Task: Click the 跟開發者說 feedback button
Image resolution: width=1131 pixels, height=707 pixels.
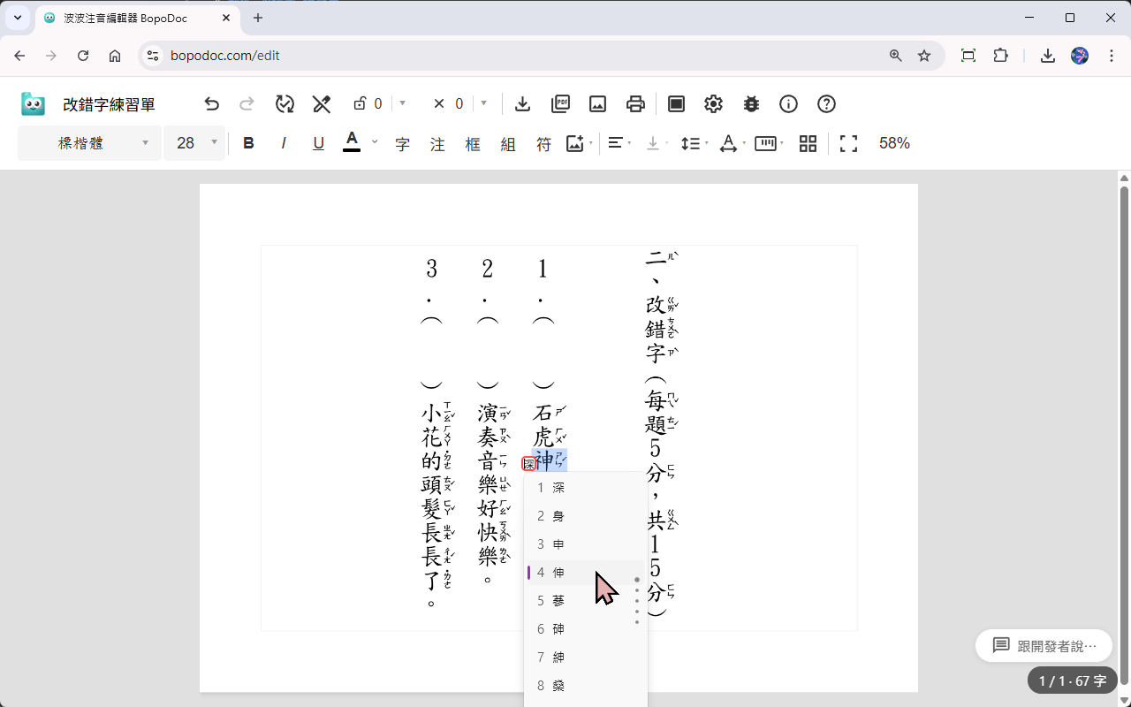Action: click(x=1044, y=645)
